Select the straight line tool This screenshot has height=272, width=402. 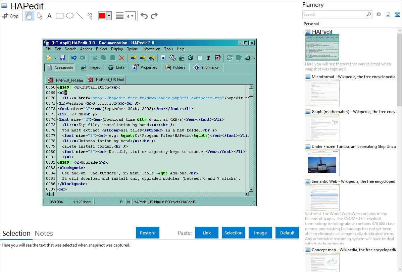(80, 16)
